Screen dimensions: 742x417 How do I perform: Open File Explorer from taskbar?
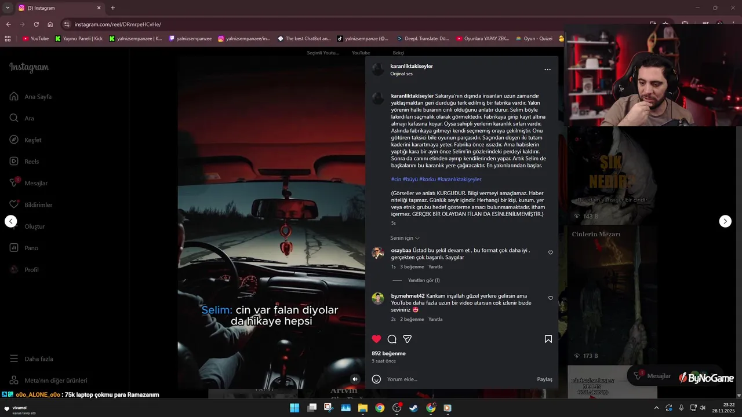tap(363, 408)
